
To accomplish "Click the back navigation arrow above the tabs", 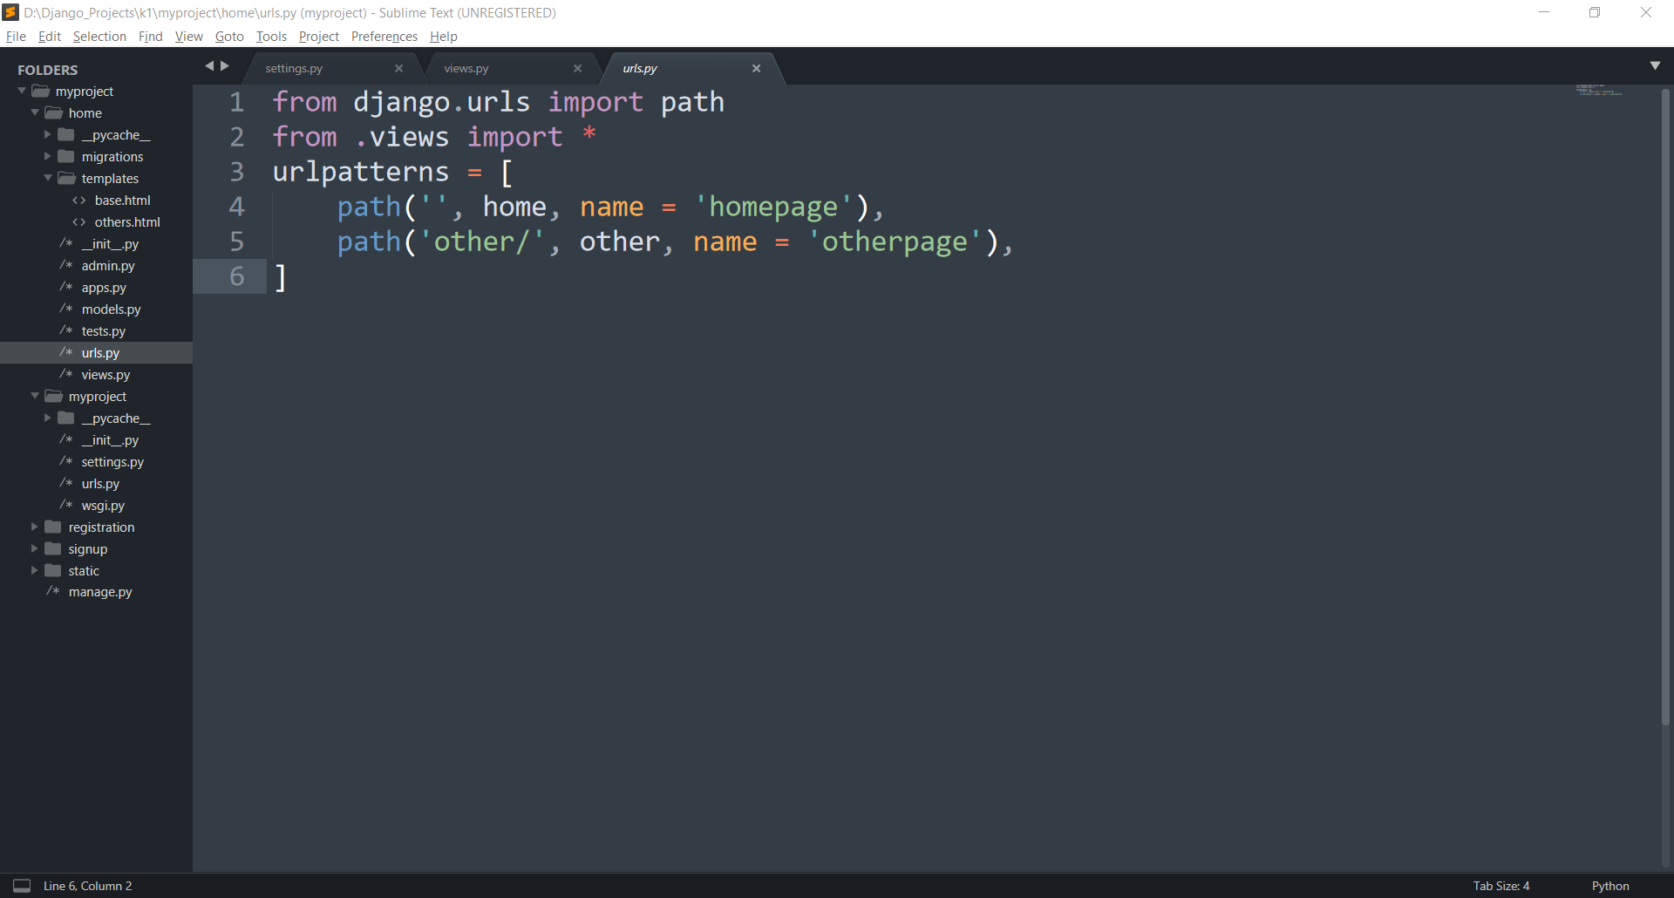I will 208,65.
